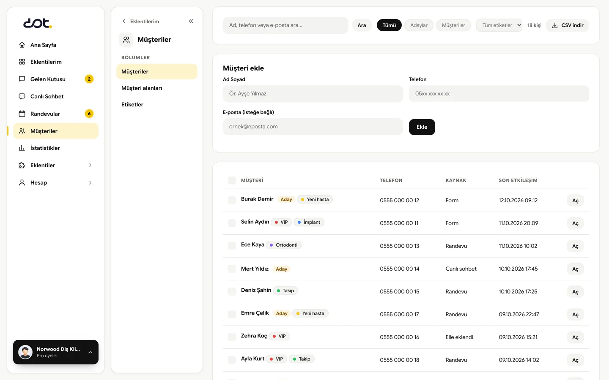Click the Ekle button
This screenshot has width=609, height=380.
point(422,127)
